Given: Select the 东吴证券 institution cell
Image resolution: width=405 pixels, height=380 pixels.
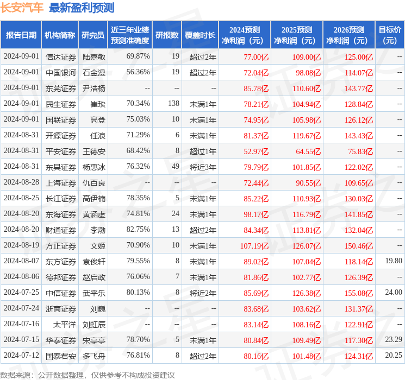Looking at the screenshot, I should coord(61,167).
